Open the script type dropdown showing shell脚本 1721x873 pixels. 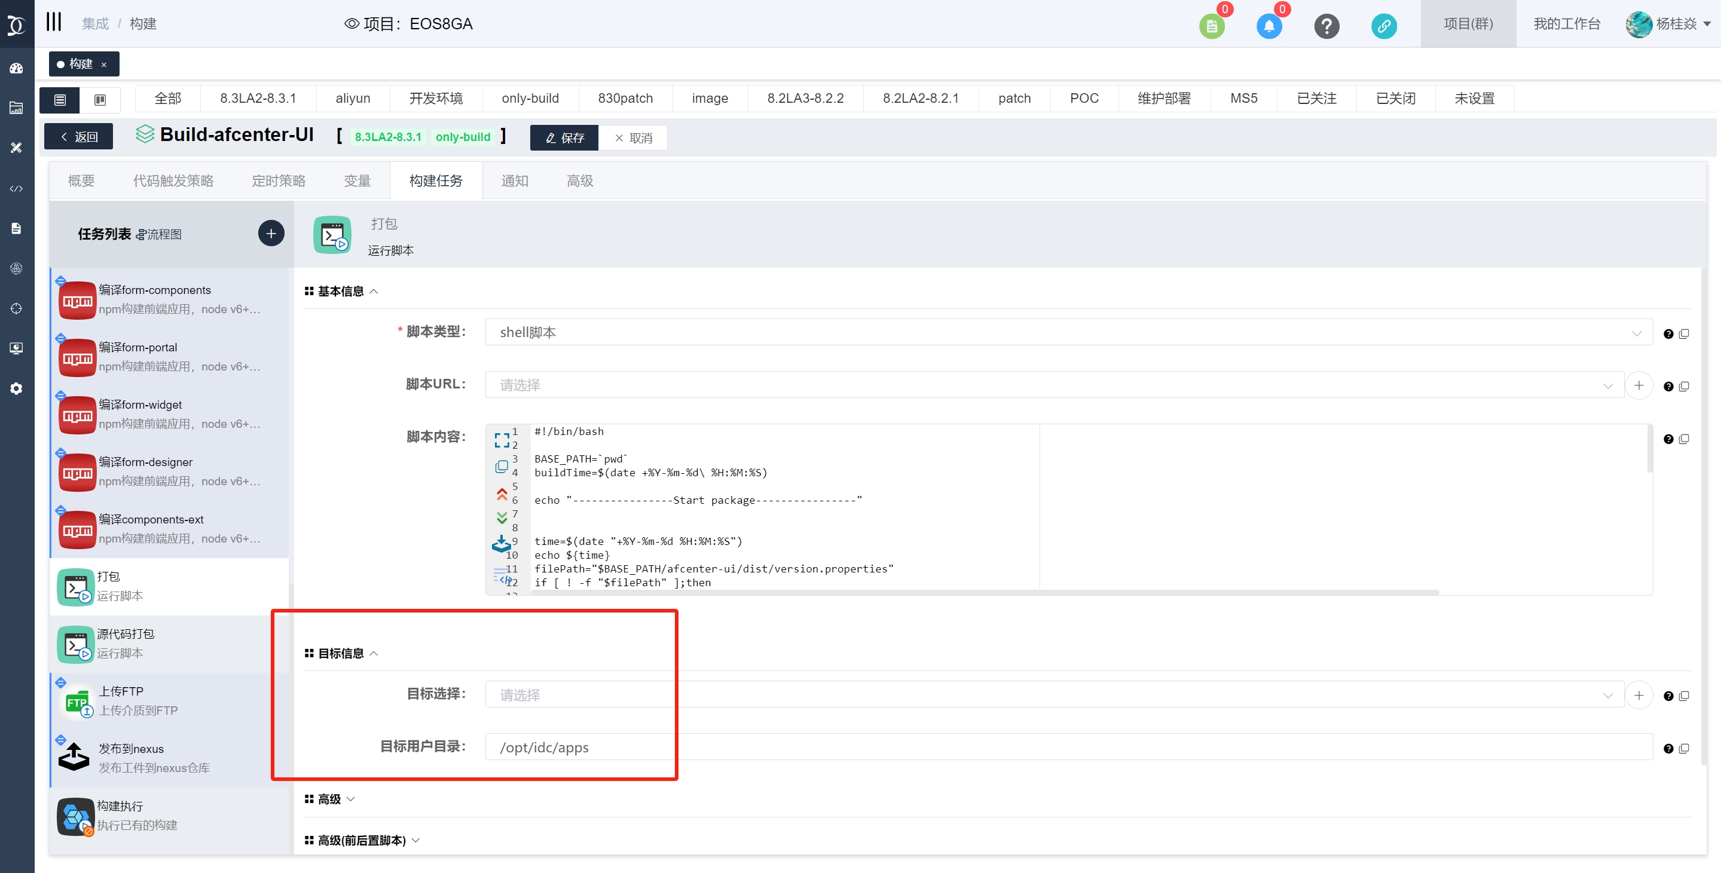pos(1068,332)
